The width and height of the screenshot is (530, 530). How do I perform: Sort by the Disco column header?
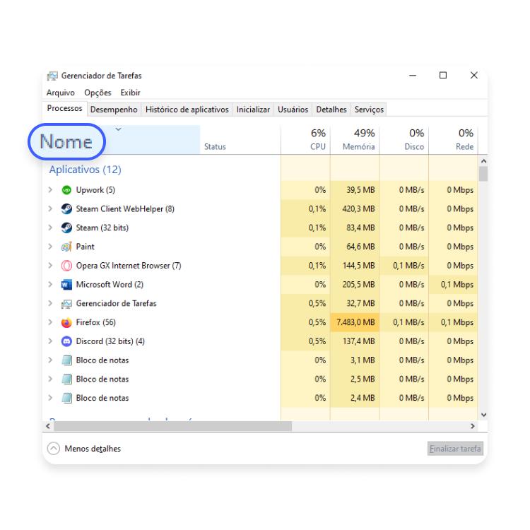tap(404, 140)
